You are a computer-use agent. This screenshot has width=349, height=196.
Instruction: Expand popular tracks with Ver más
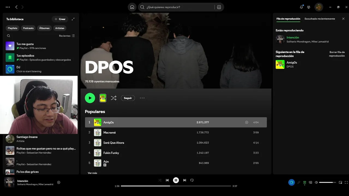[92, 173]
